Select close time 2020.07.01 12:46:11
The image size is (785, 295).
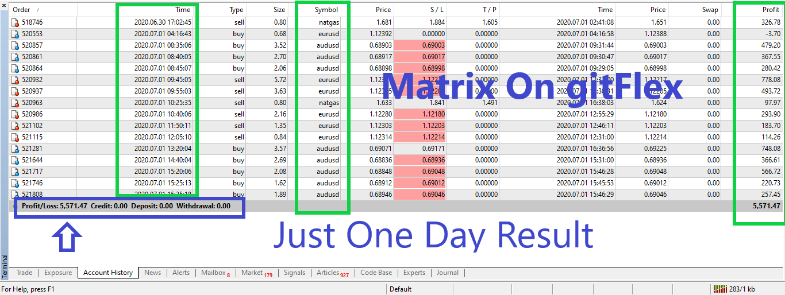[x=585, y=126]
